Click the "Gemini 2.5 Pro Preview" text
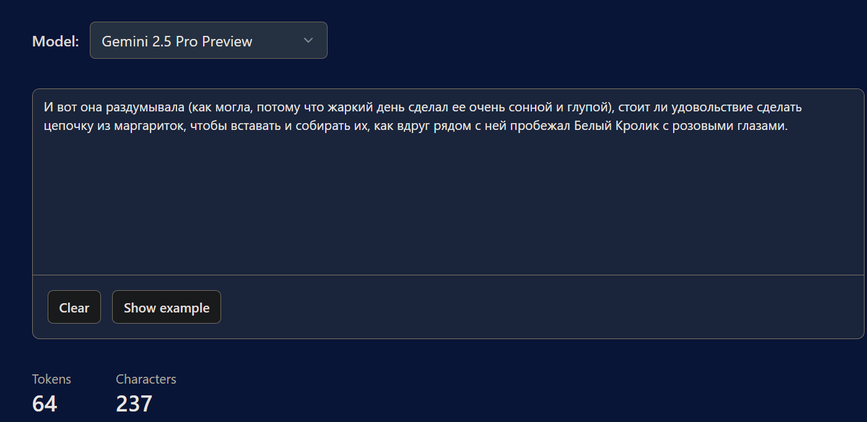This screenshot has height=422, width=867. (177, 41)
